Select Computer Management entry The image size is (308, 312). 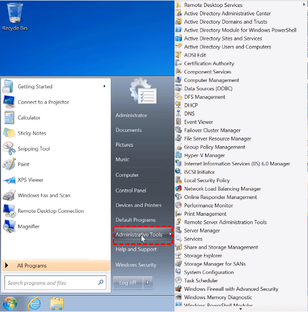point(212,80)
